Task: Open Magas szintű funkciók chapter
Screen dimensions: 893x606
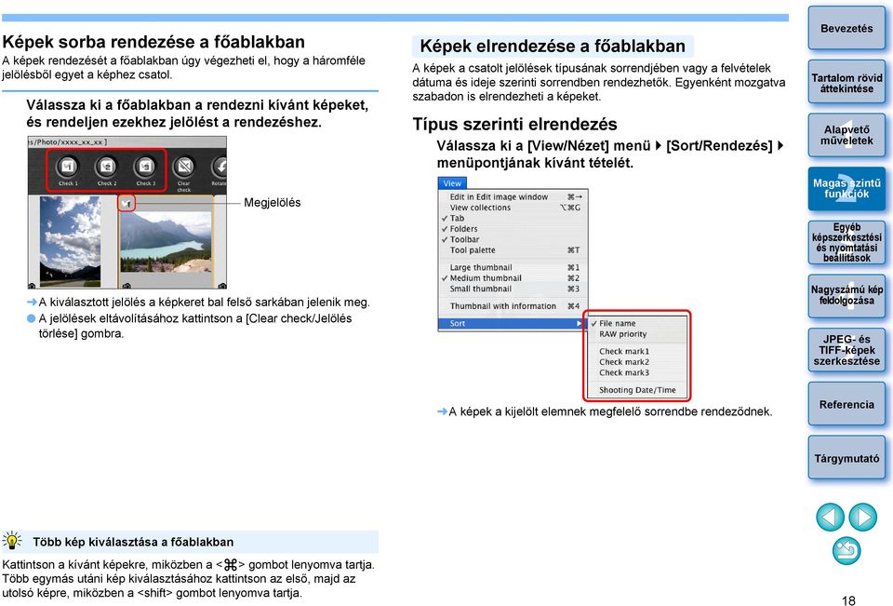Action: (846, 189)
